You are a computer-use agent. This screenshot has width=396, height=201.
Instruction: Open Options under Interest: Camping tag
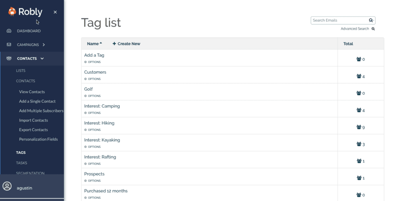(92, 113)
